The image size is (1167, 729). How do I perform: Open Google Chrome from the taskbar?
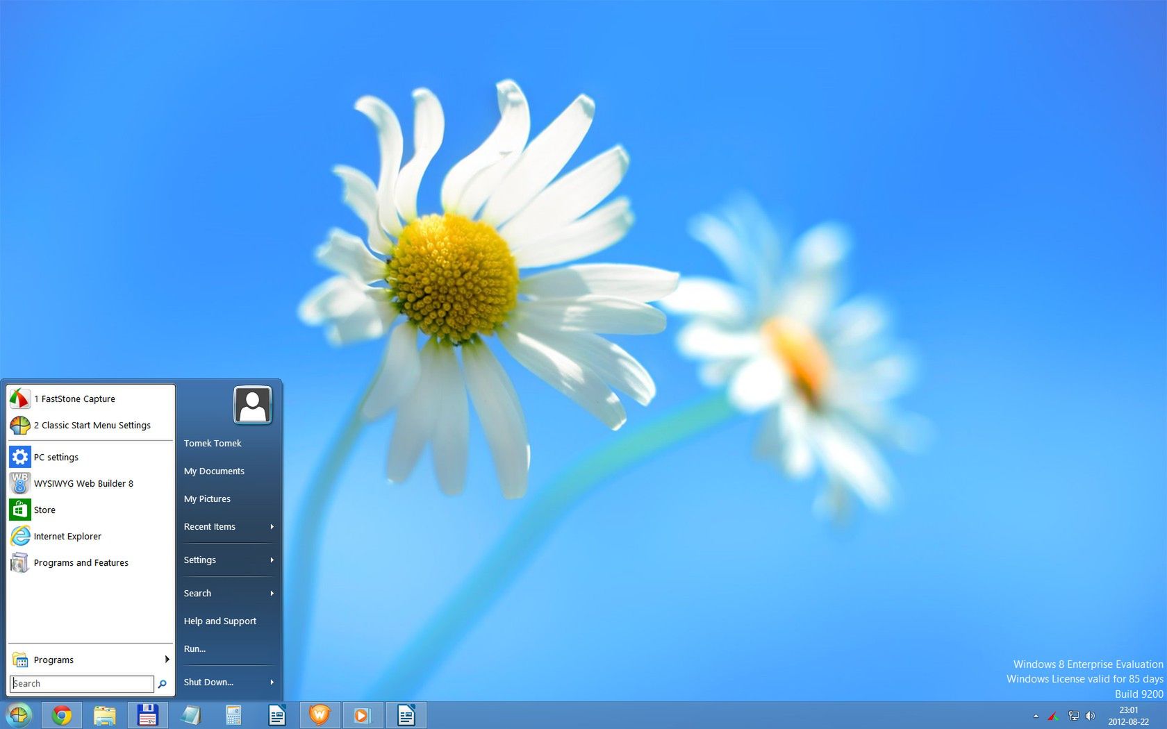(x=61, y=714)
